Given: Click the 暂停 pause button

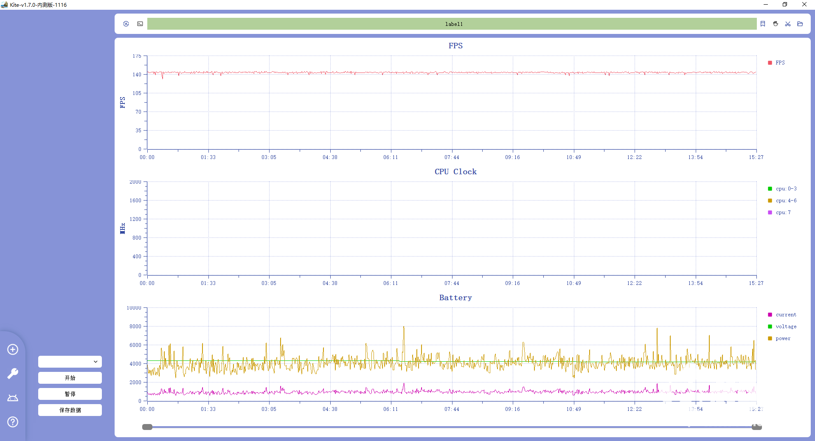Looking at the screenshot, I should [70, 394].
